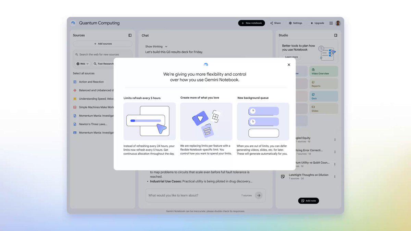Open more options for Error Correction note
411x231 pixels.
pyautogui.click(x=335, y=152)
